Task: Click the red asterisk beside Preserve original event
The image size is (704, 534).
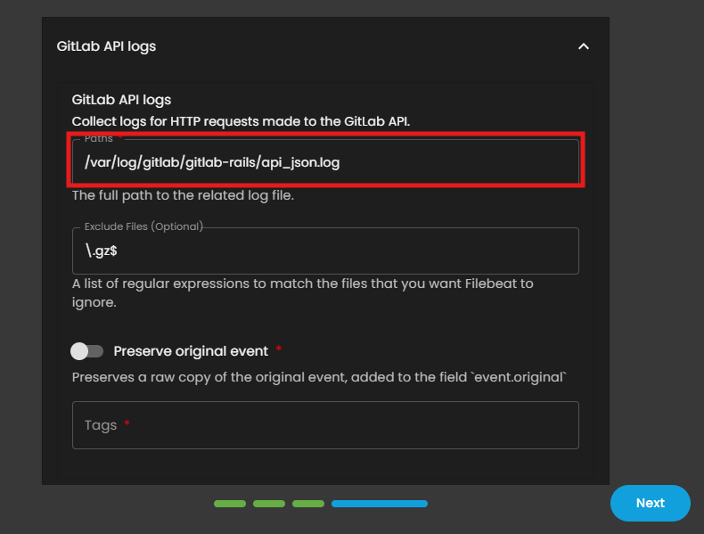Action: [x=279, y=350]
